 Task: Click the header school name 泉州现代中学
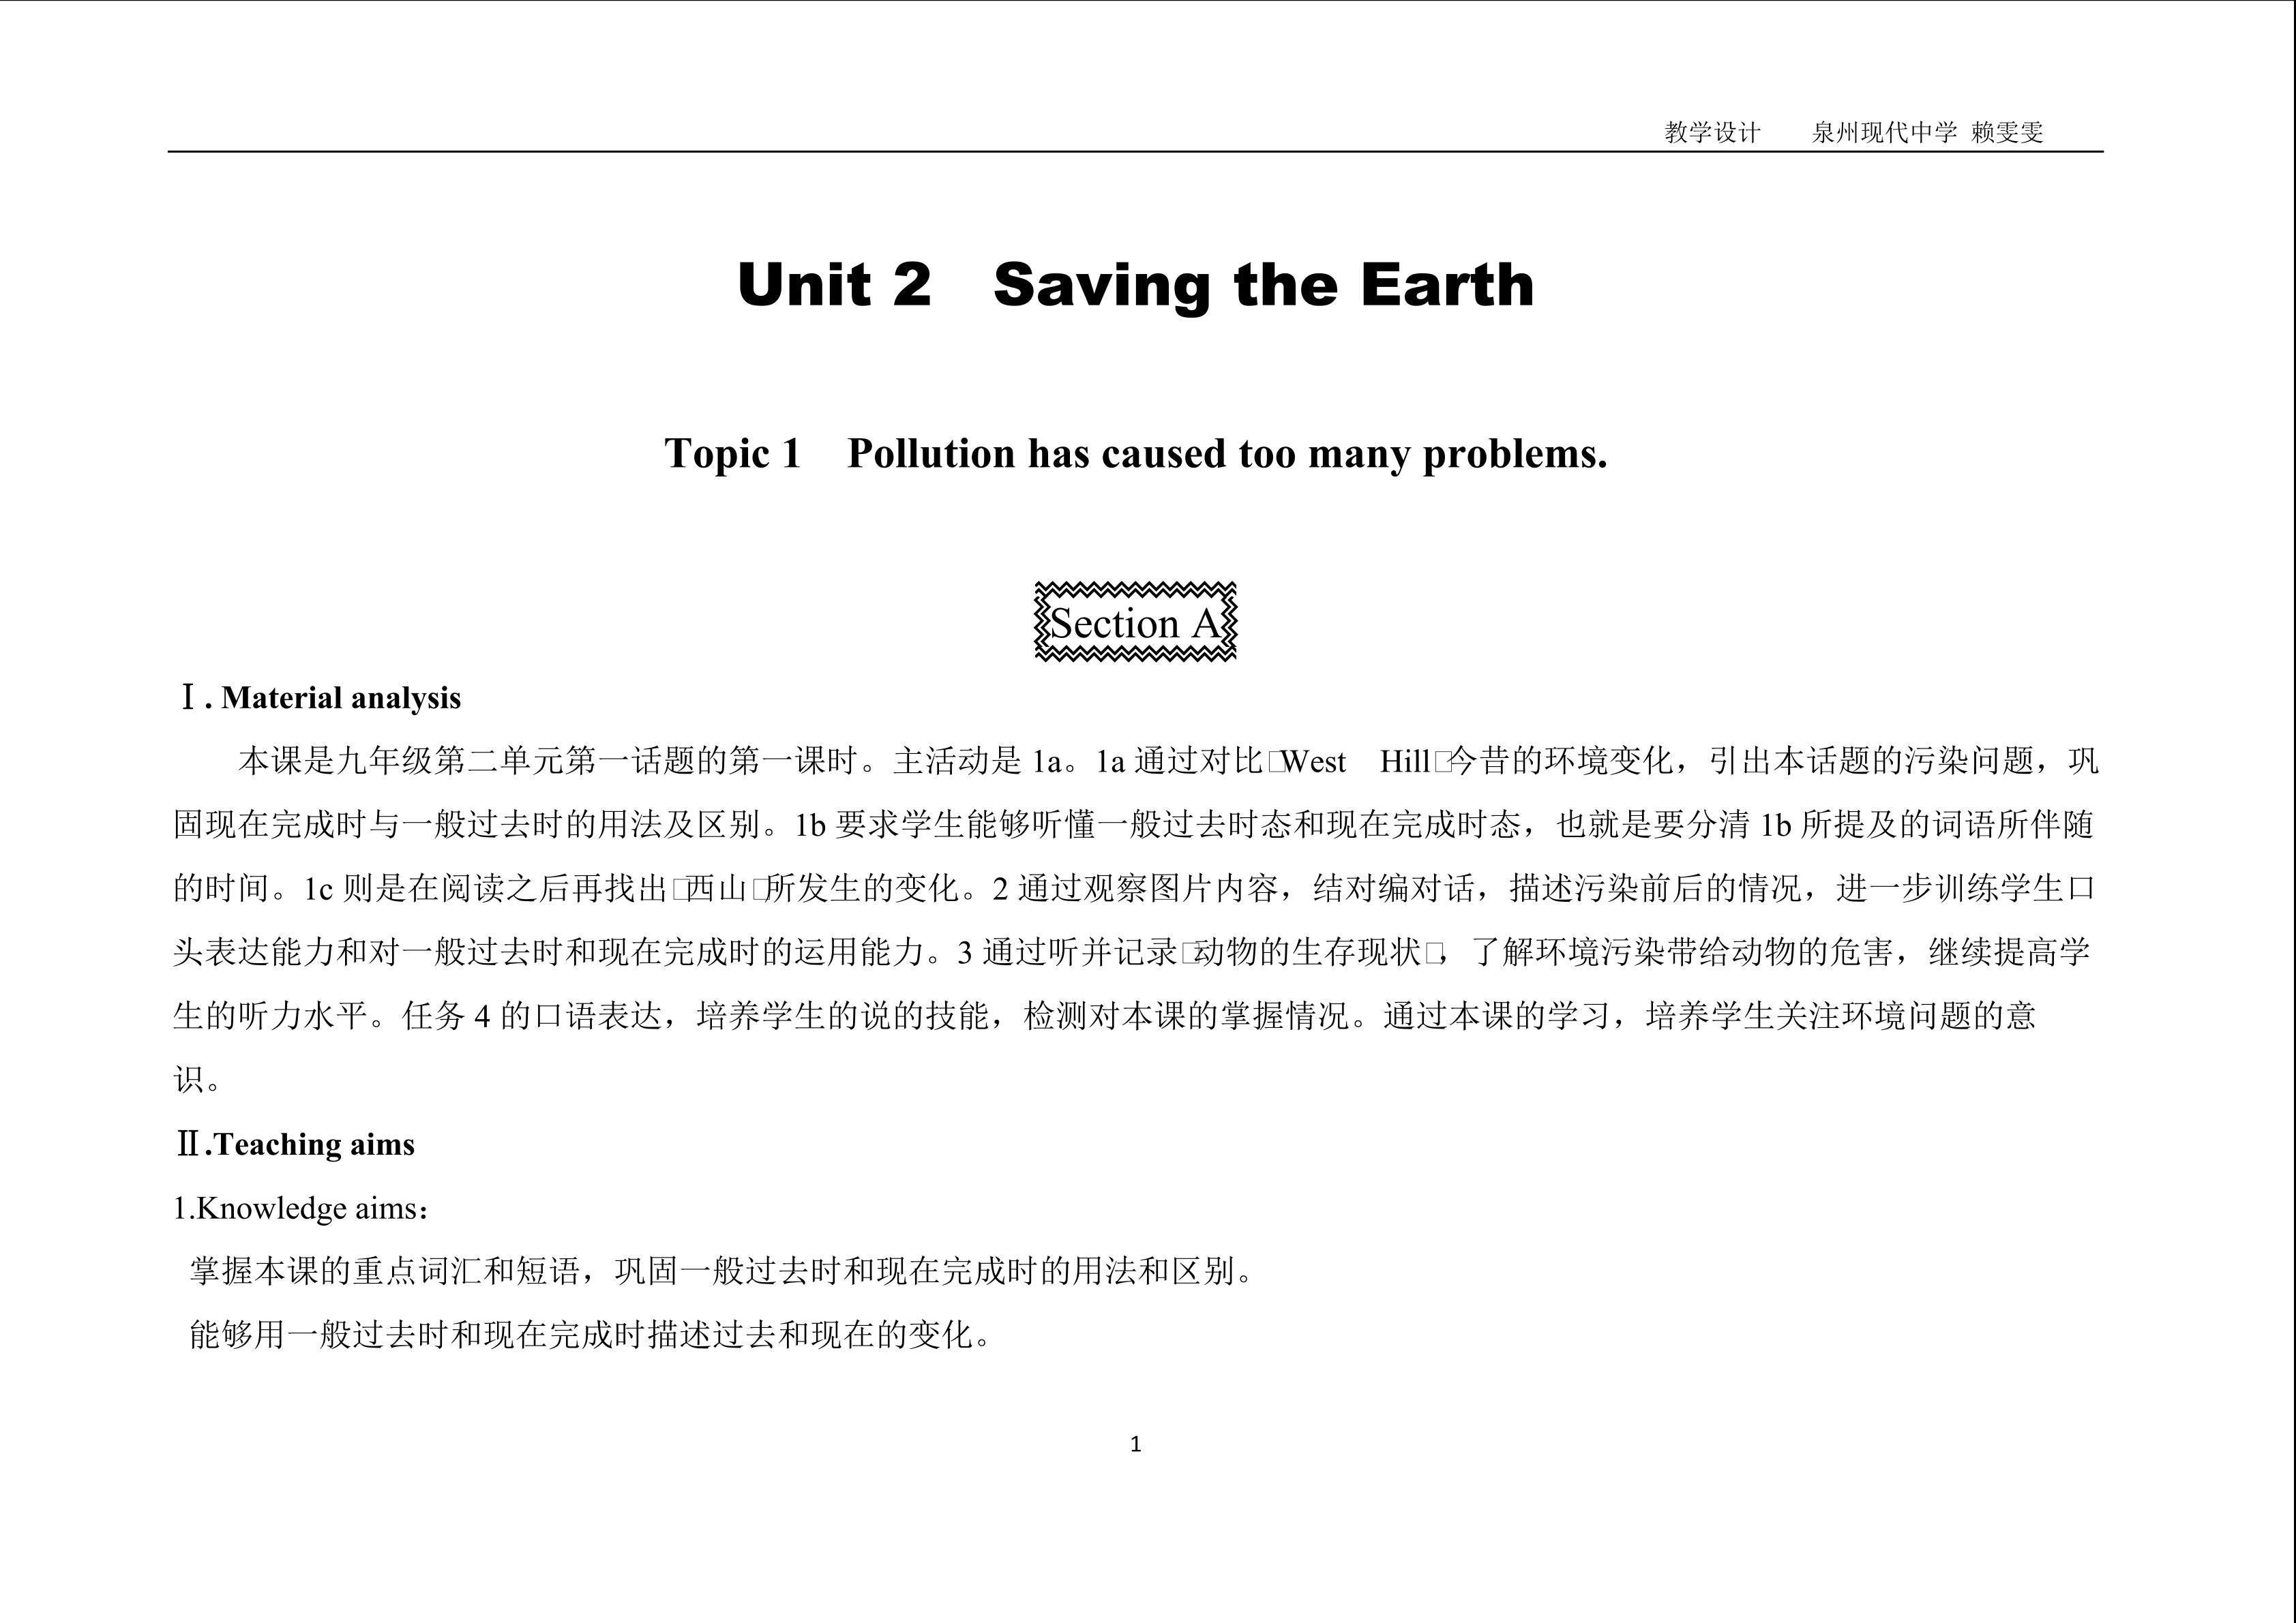1884,133
